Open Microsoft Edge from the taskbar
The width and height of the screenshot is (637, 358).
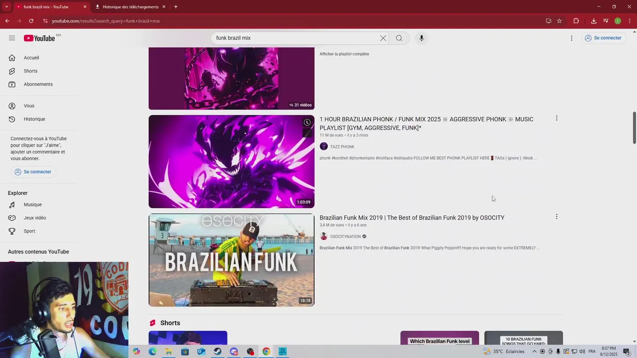point(152,352)
